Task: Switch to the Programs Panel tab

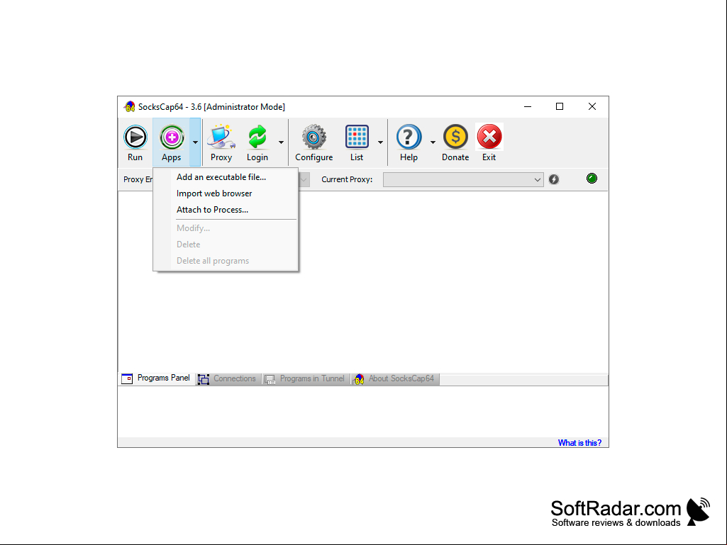Action: [156, 378]
